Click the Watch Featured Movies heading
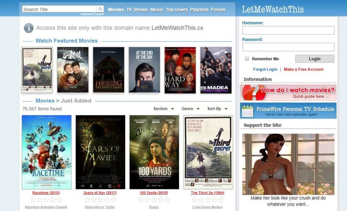Screen dimensions: 347x211 click(67, 41)
